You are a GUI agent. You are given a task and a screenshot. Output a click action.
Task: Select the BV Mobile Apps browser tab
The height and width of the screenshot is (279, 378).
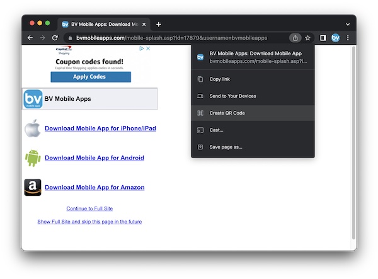(x=104, y=25)
